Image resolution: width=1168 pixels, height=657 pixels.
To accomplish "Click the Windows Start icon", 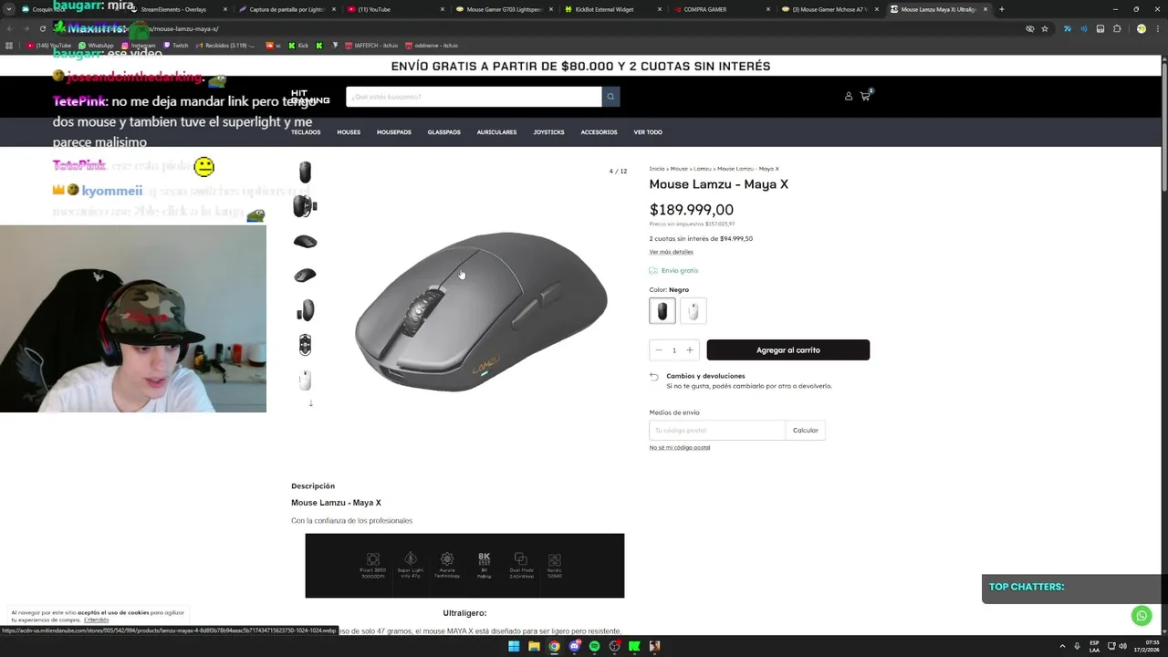I will pyautogui.click(x=514, y=646).
